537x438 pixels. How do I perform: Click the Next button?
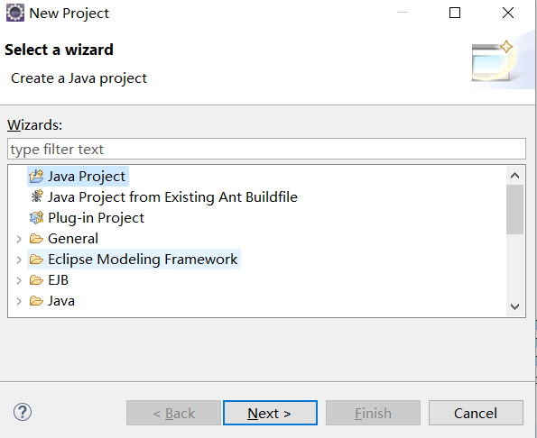tap(270, 413)
